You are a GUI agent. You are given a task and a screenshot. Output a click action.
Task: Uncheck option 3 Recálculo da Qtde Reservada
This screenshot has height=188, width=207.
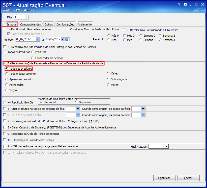click(5, 63)
